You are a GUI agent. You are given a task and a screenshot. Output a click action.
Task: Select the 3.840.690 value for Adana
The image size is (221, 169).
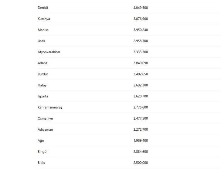click(141, 63)
